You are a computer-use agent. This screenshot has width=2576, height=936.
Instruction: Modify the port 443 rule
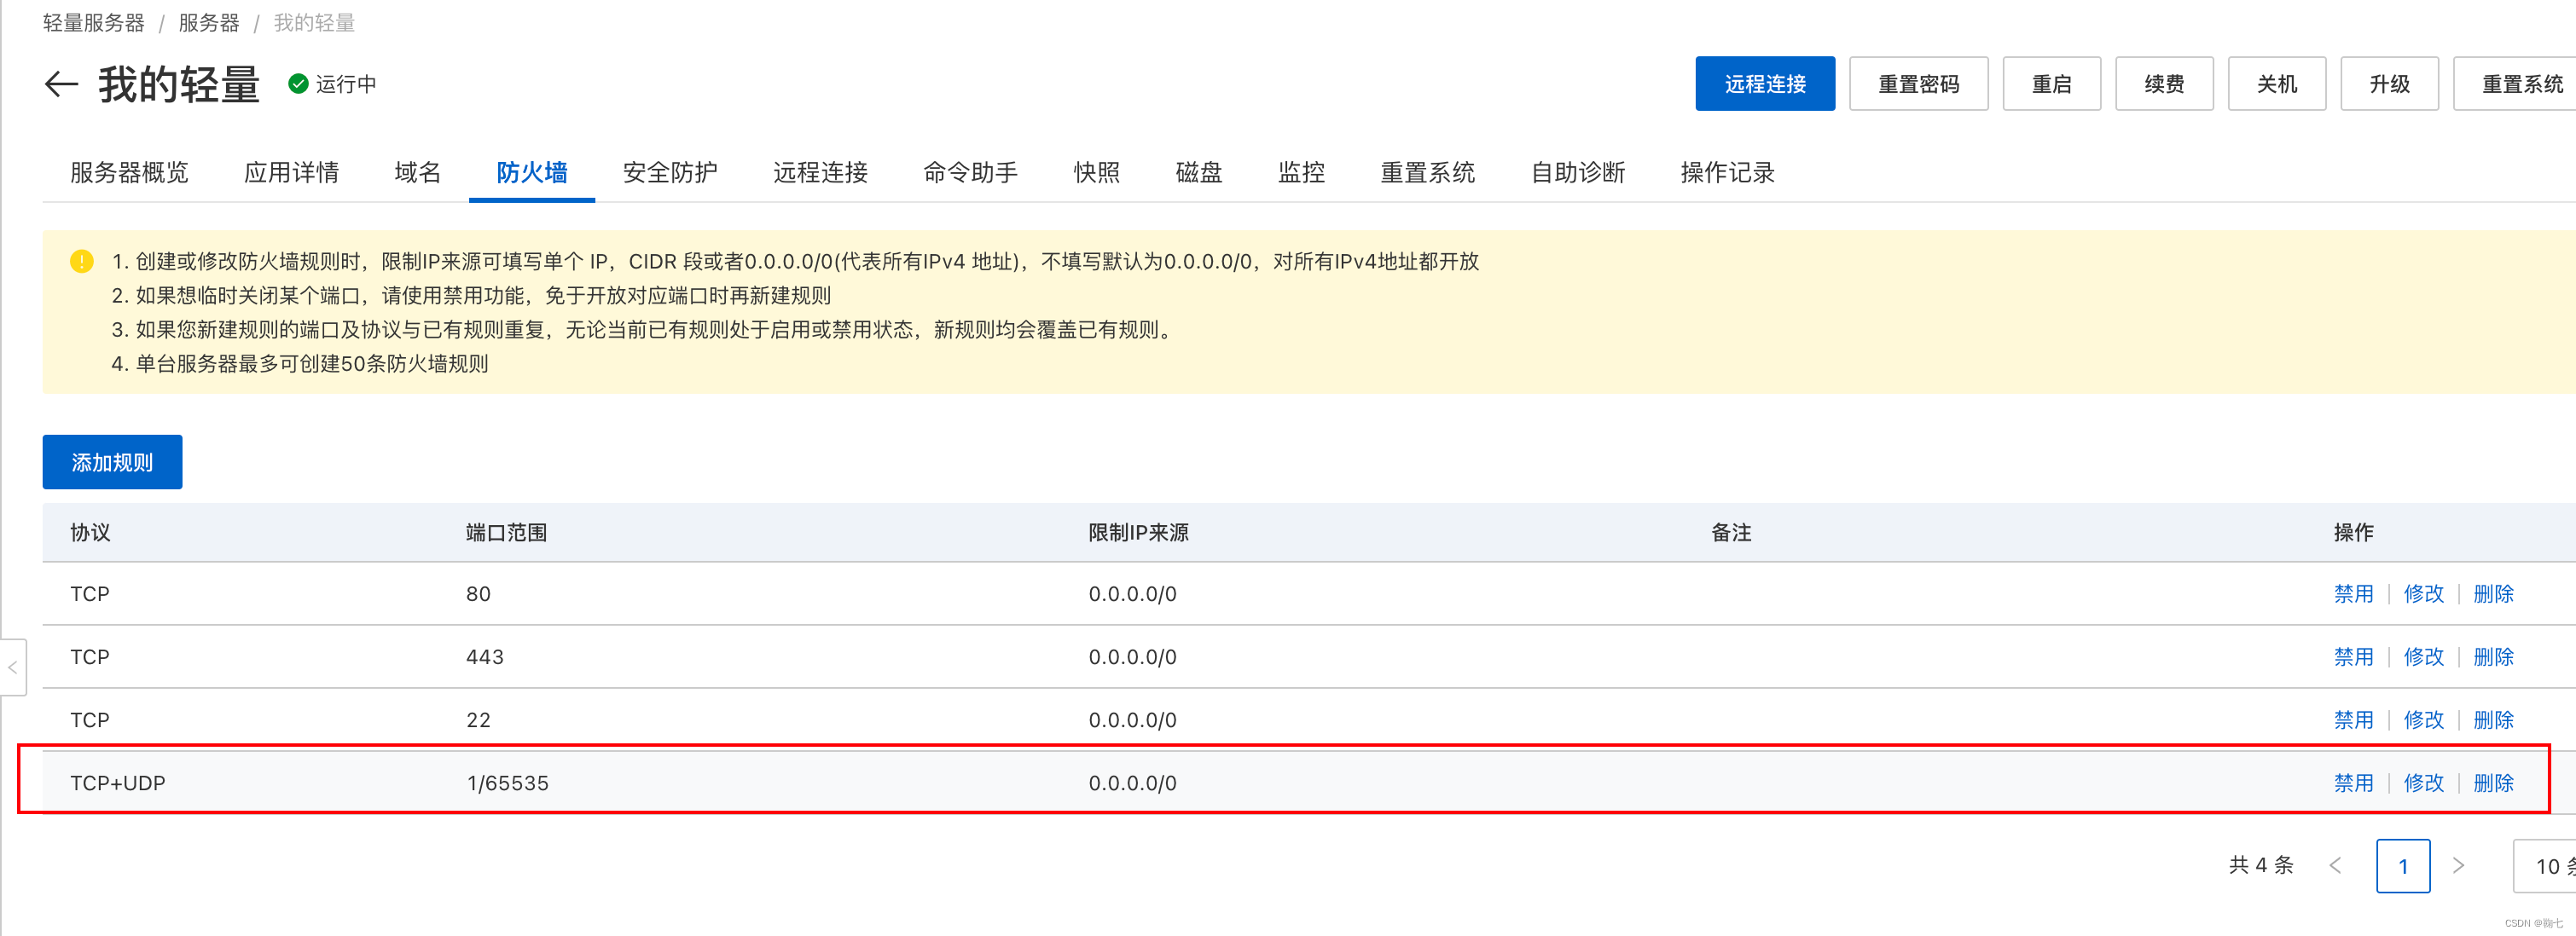tap(2423, 657)
